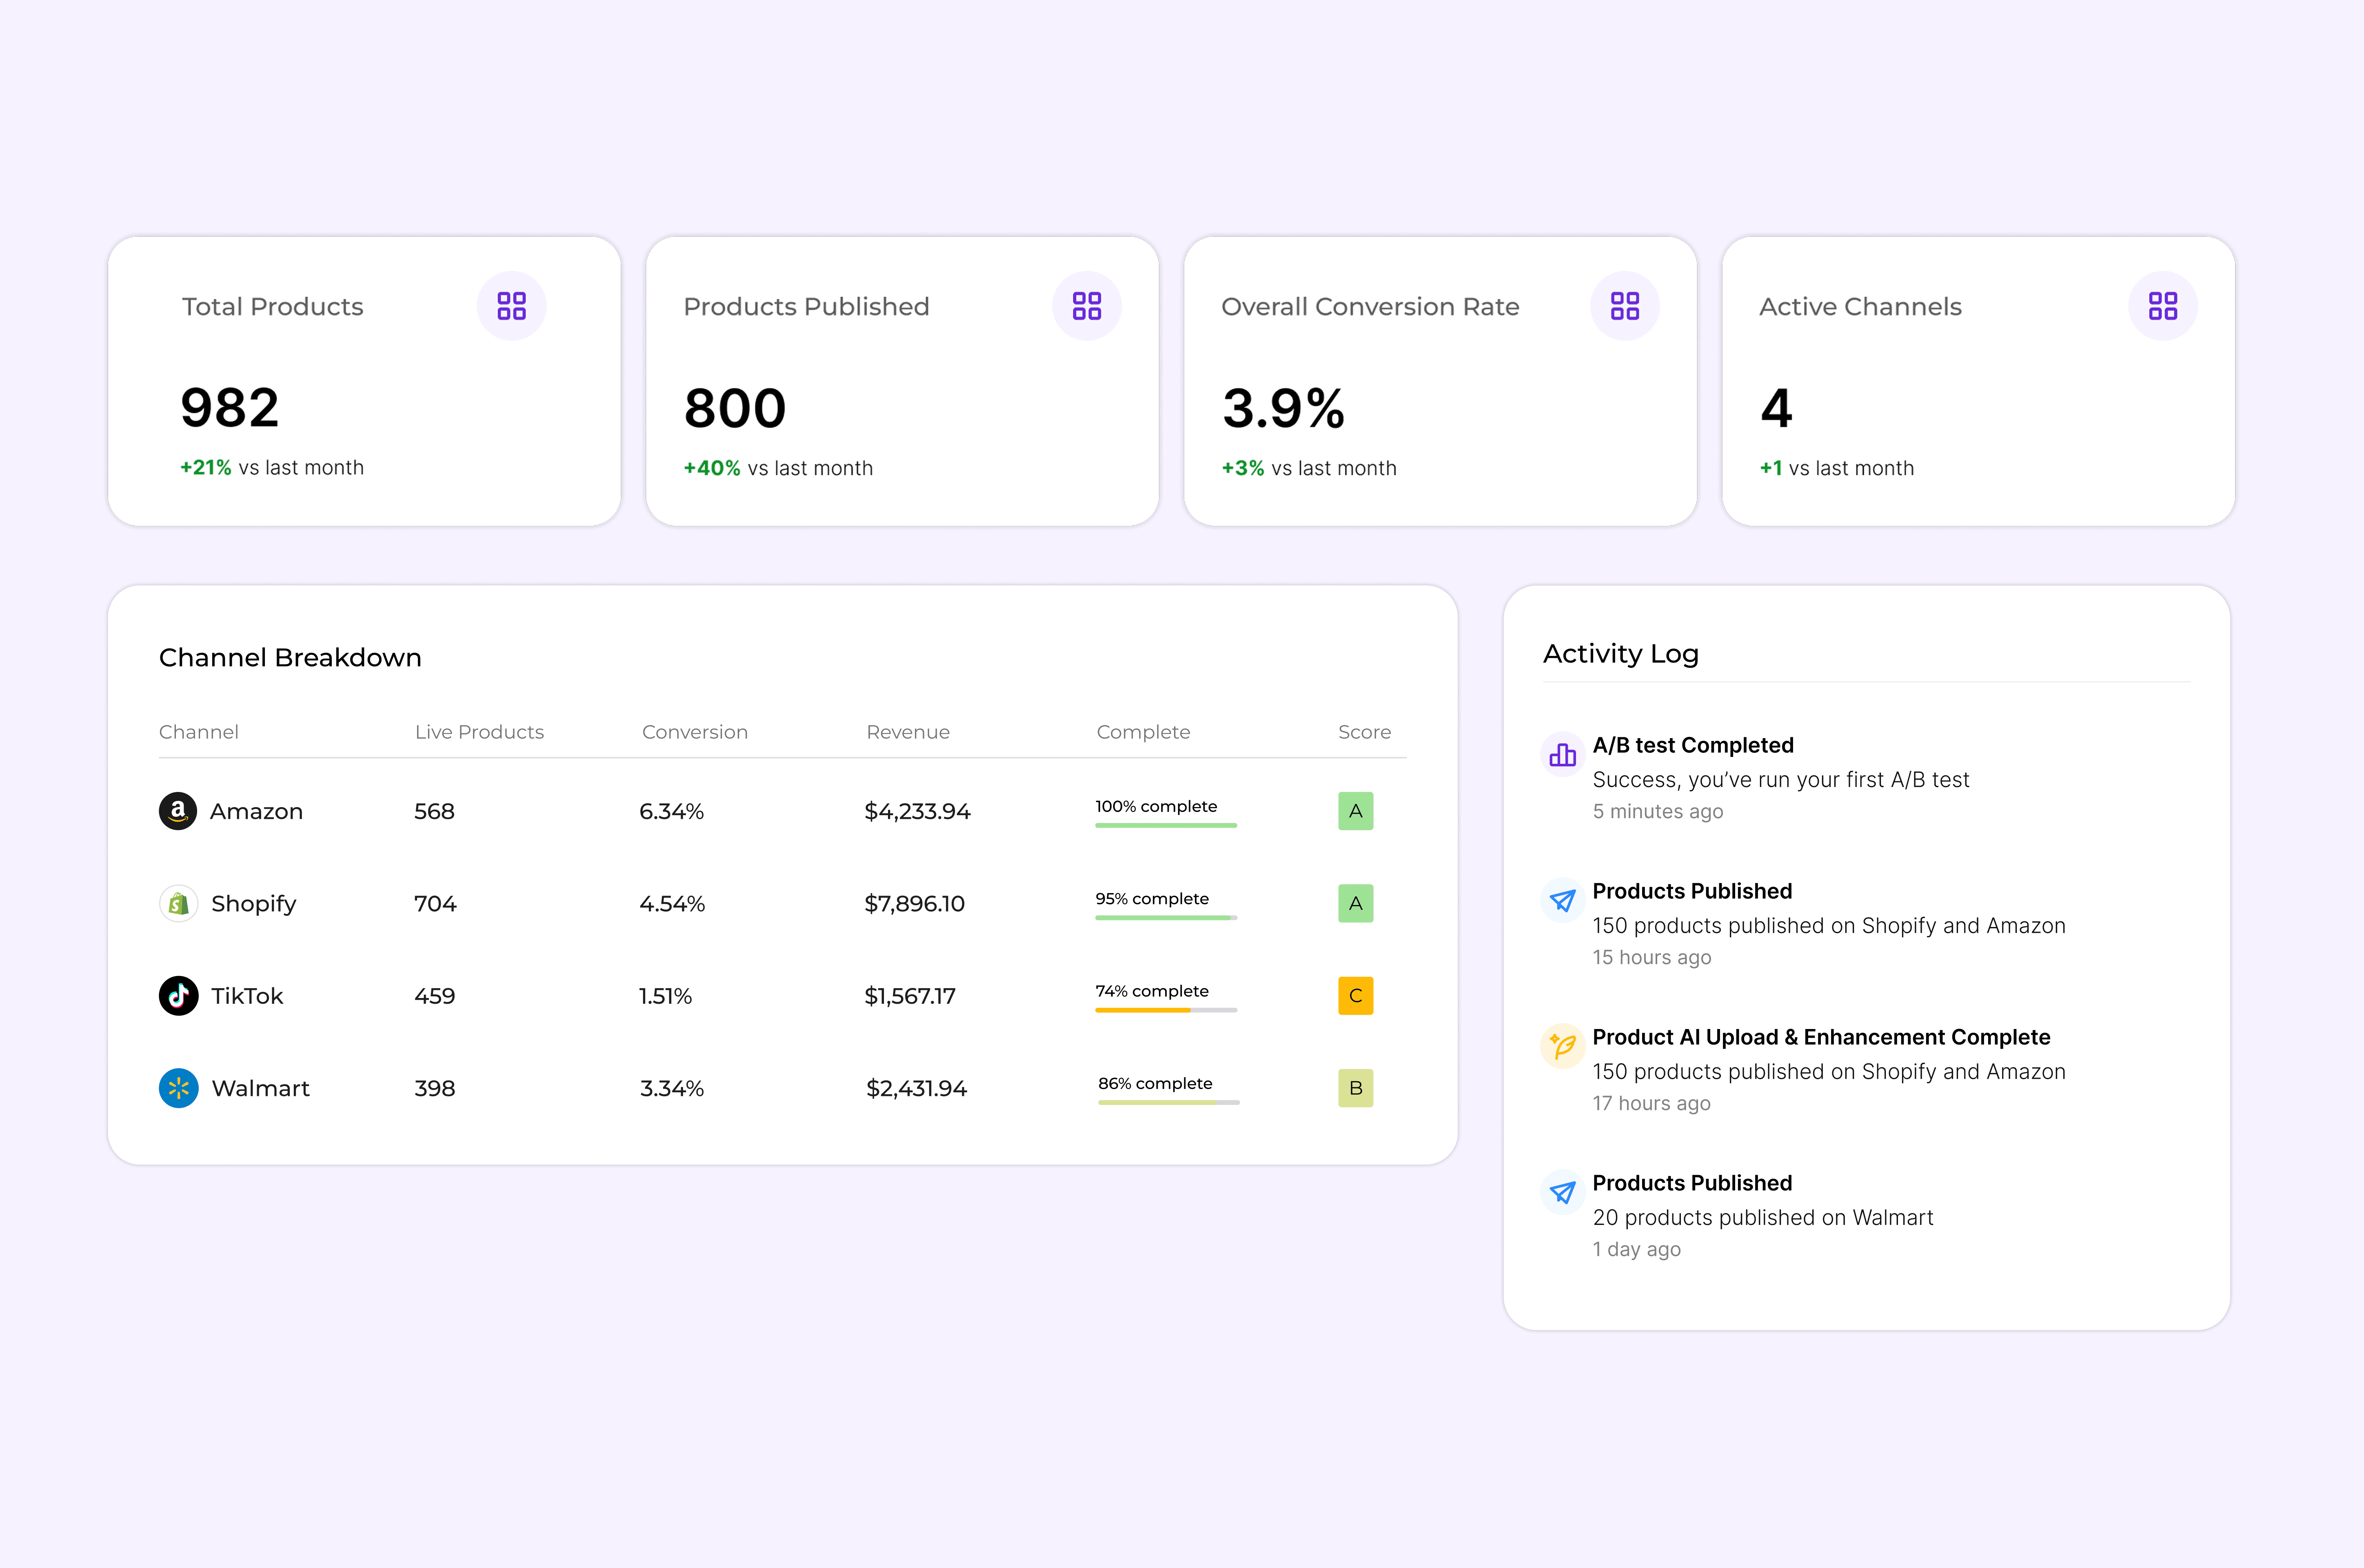
Task: Click the Complete column header
Action: [1144, 732]
